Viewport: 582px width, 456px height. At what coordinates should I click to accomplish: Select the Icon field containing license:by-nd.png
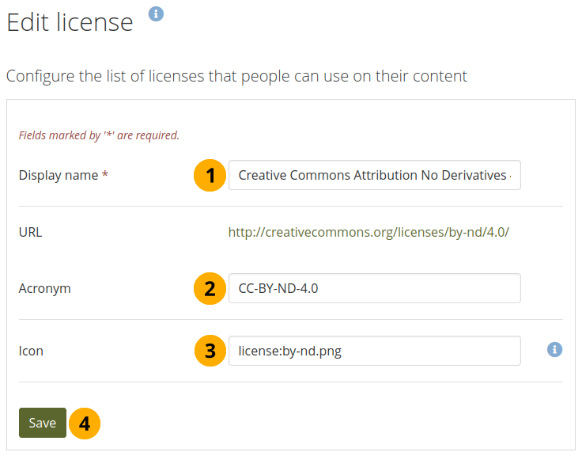pos(374,351)
